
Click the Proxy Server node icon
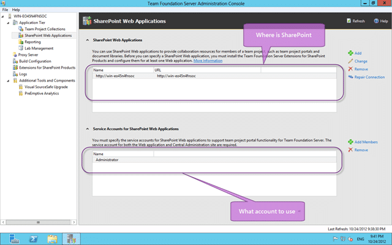pyautogui.click(x=15, y=55)
